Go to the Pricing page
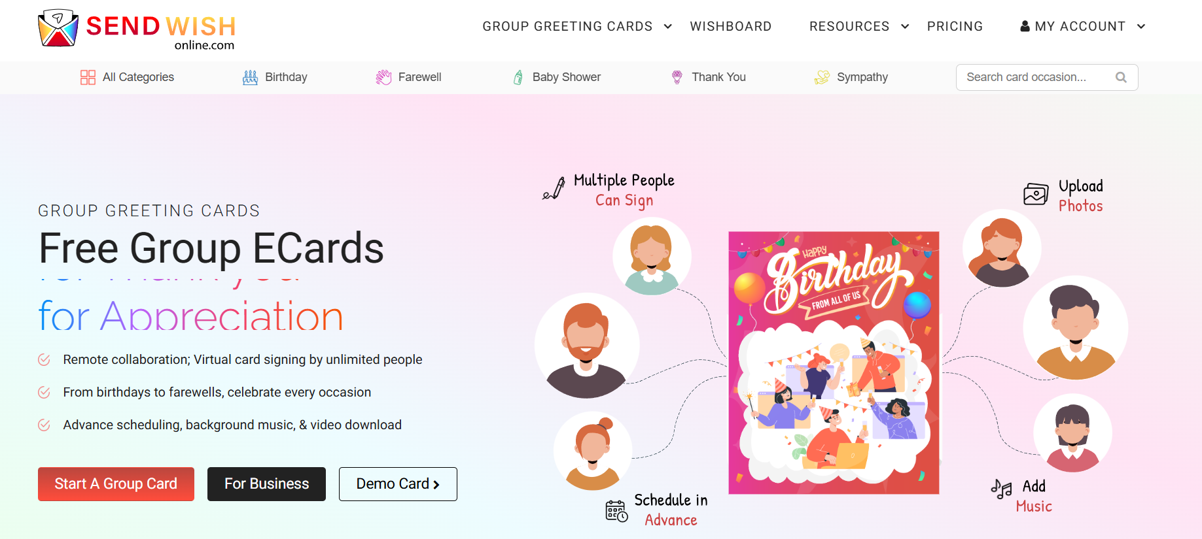The height and width of the screenshot is (539, 1202). tap(955, 26)
